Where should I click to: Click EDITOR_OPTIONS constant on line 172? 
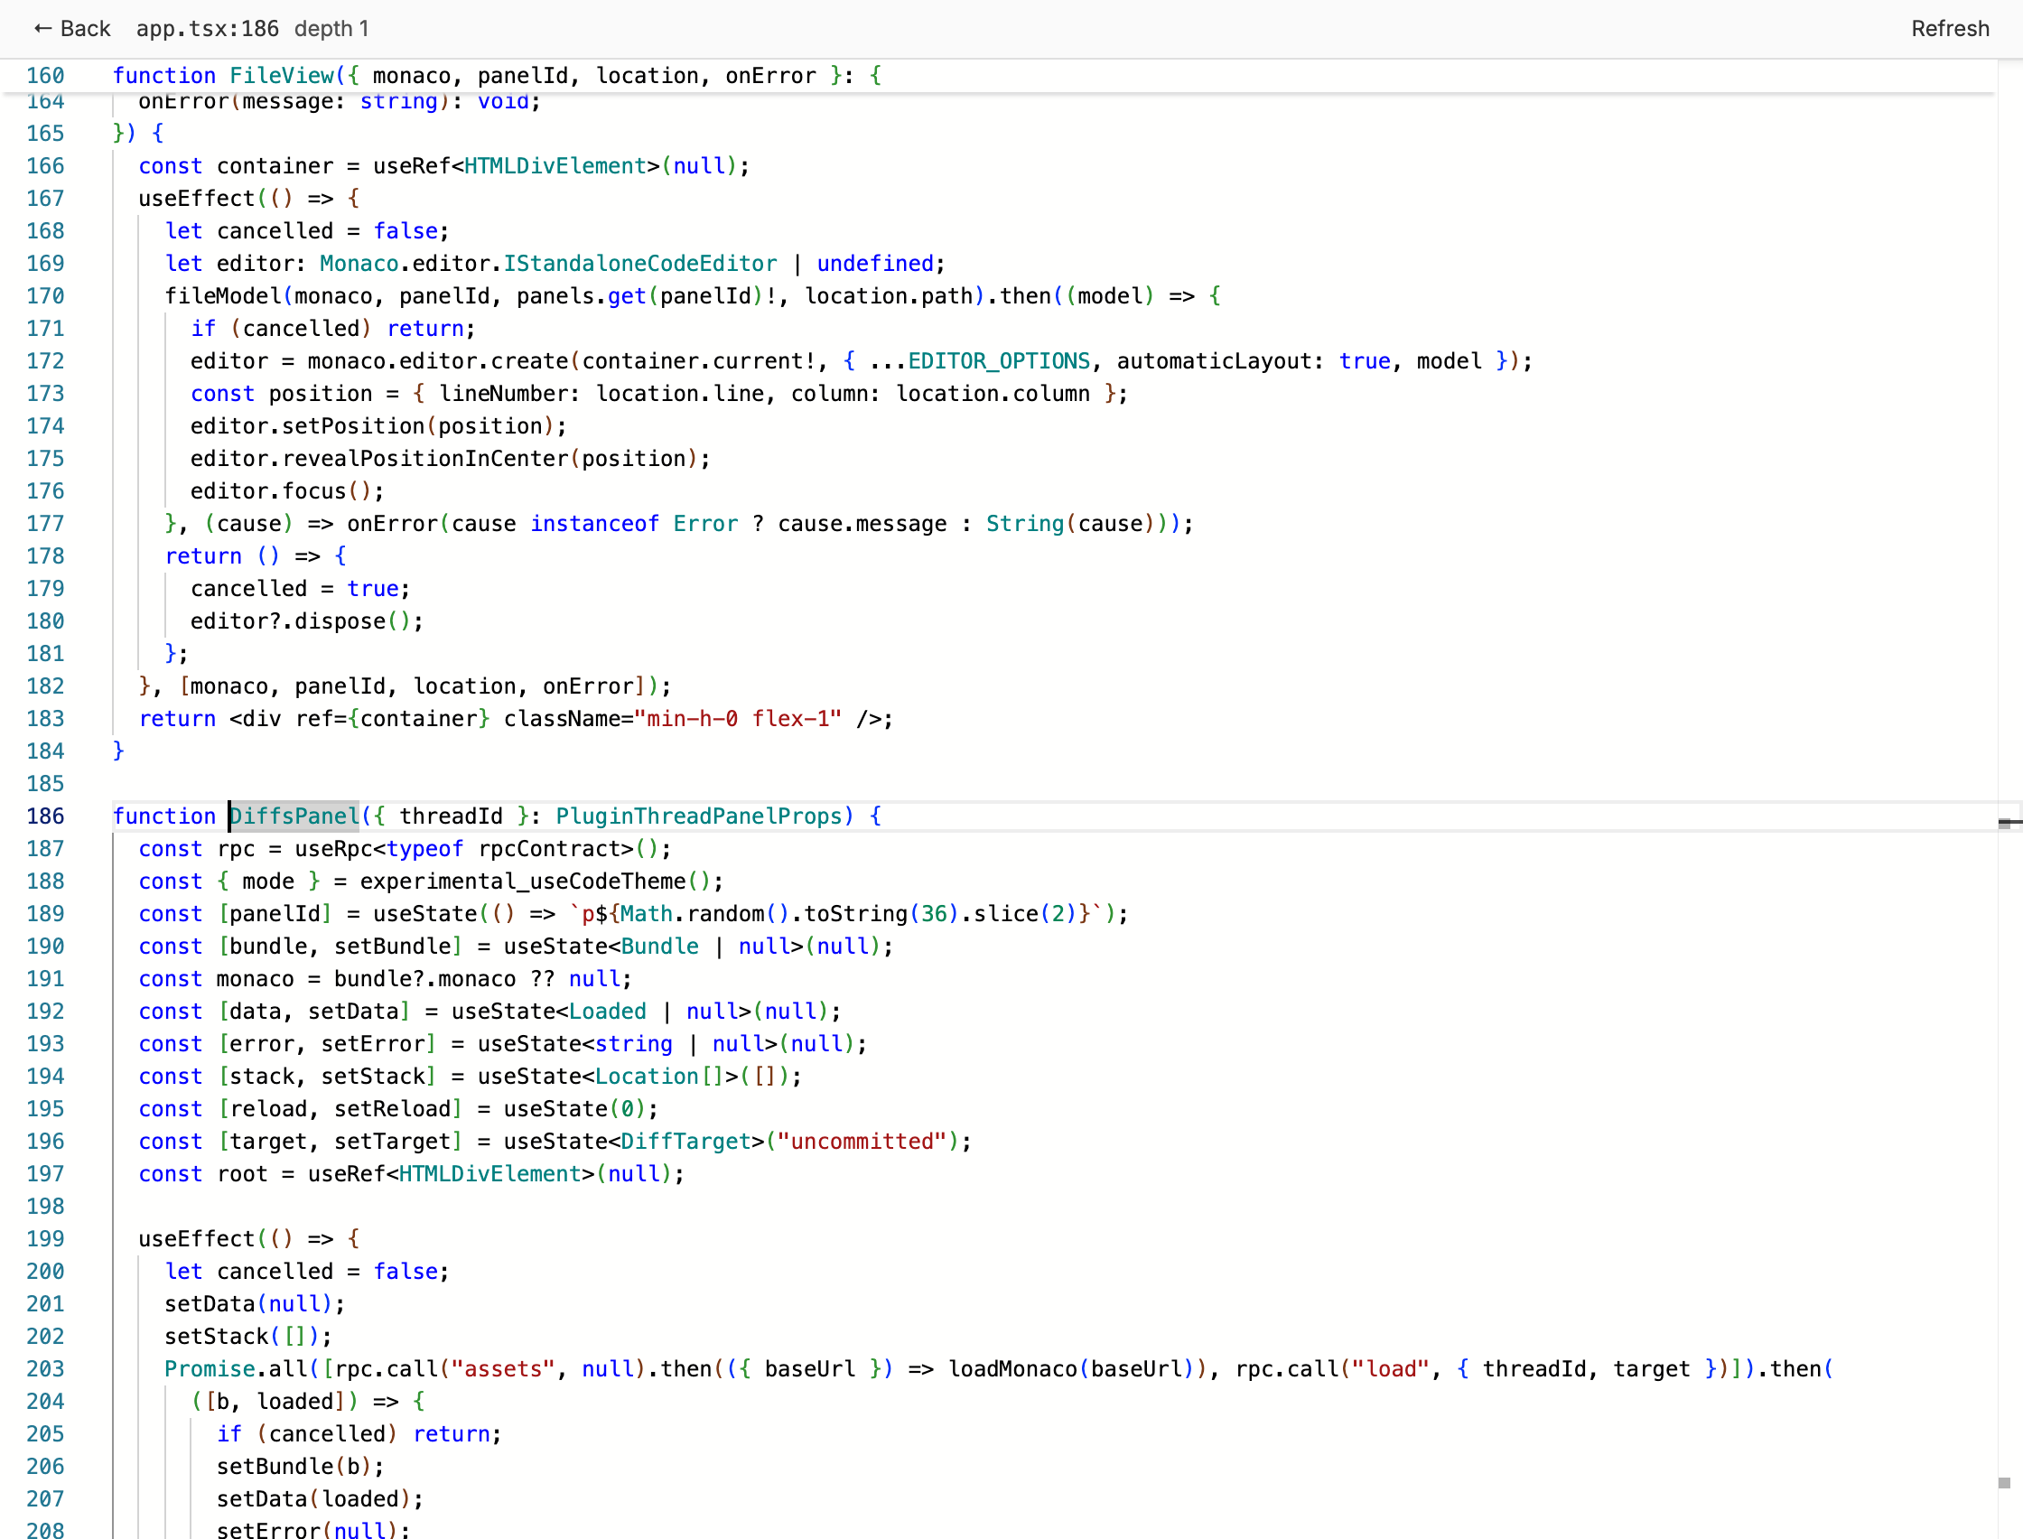(x=998, y=361)
